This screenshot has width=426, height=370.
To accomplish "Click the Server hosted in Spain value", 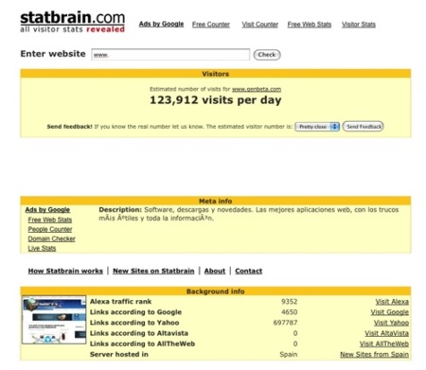I will (289, 355).
